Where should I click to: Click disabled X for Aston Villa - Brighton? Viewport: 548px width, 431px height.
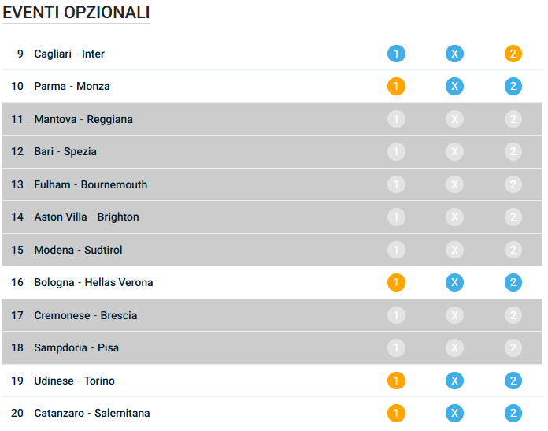454,217
